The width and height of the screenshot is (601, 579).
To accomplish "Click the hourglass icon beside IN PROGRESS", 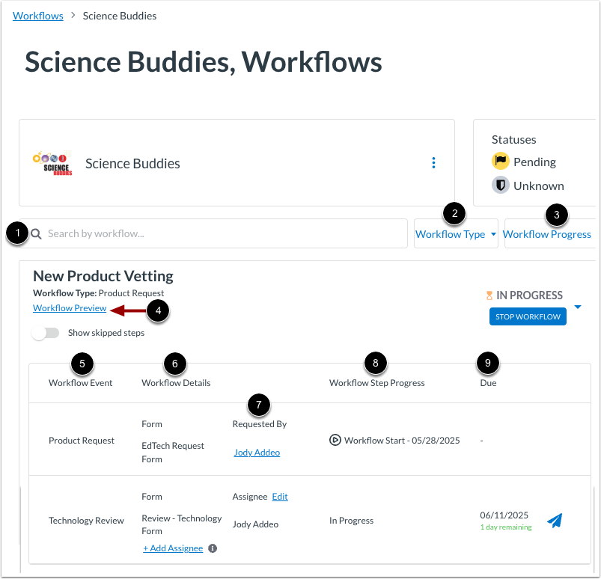I will (492, 295).
